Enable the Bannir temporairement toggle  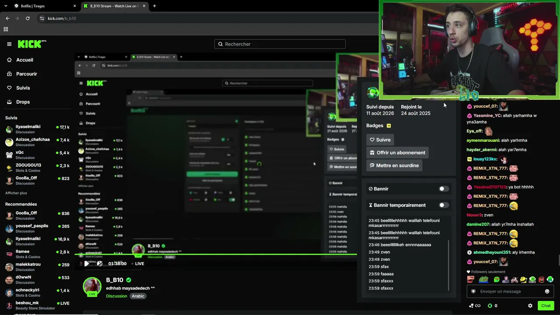pos(444,205)
